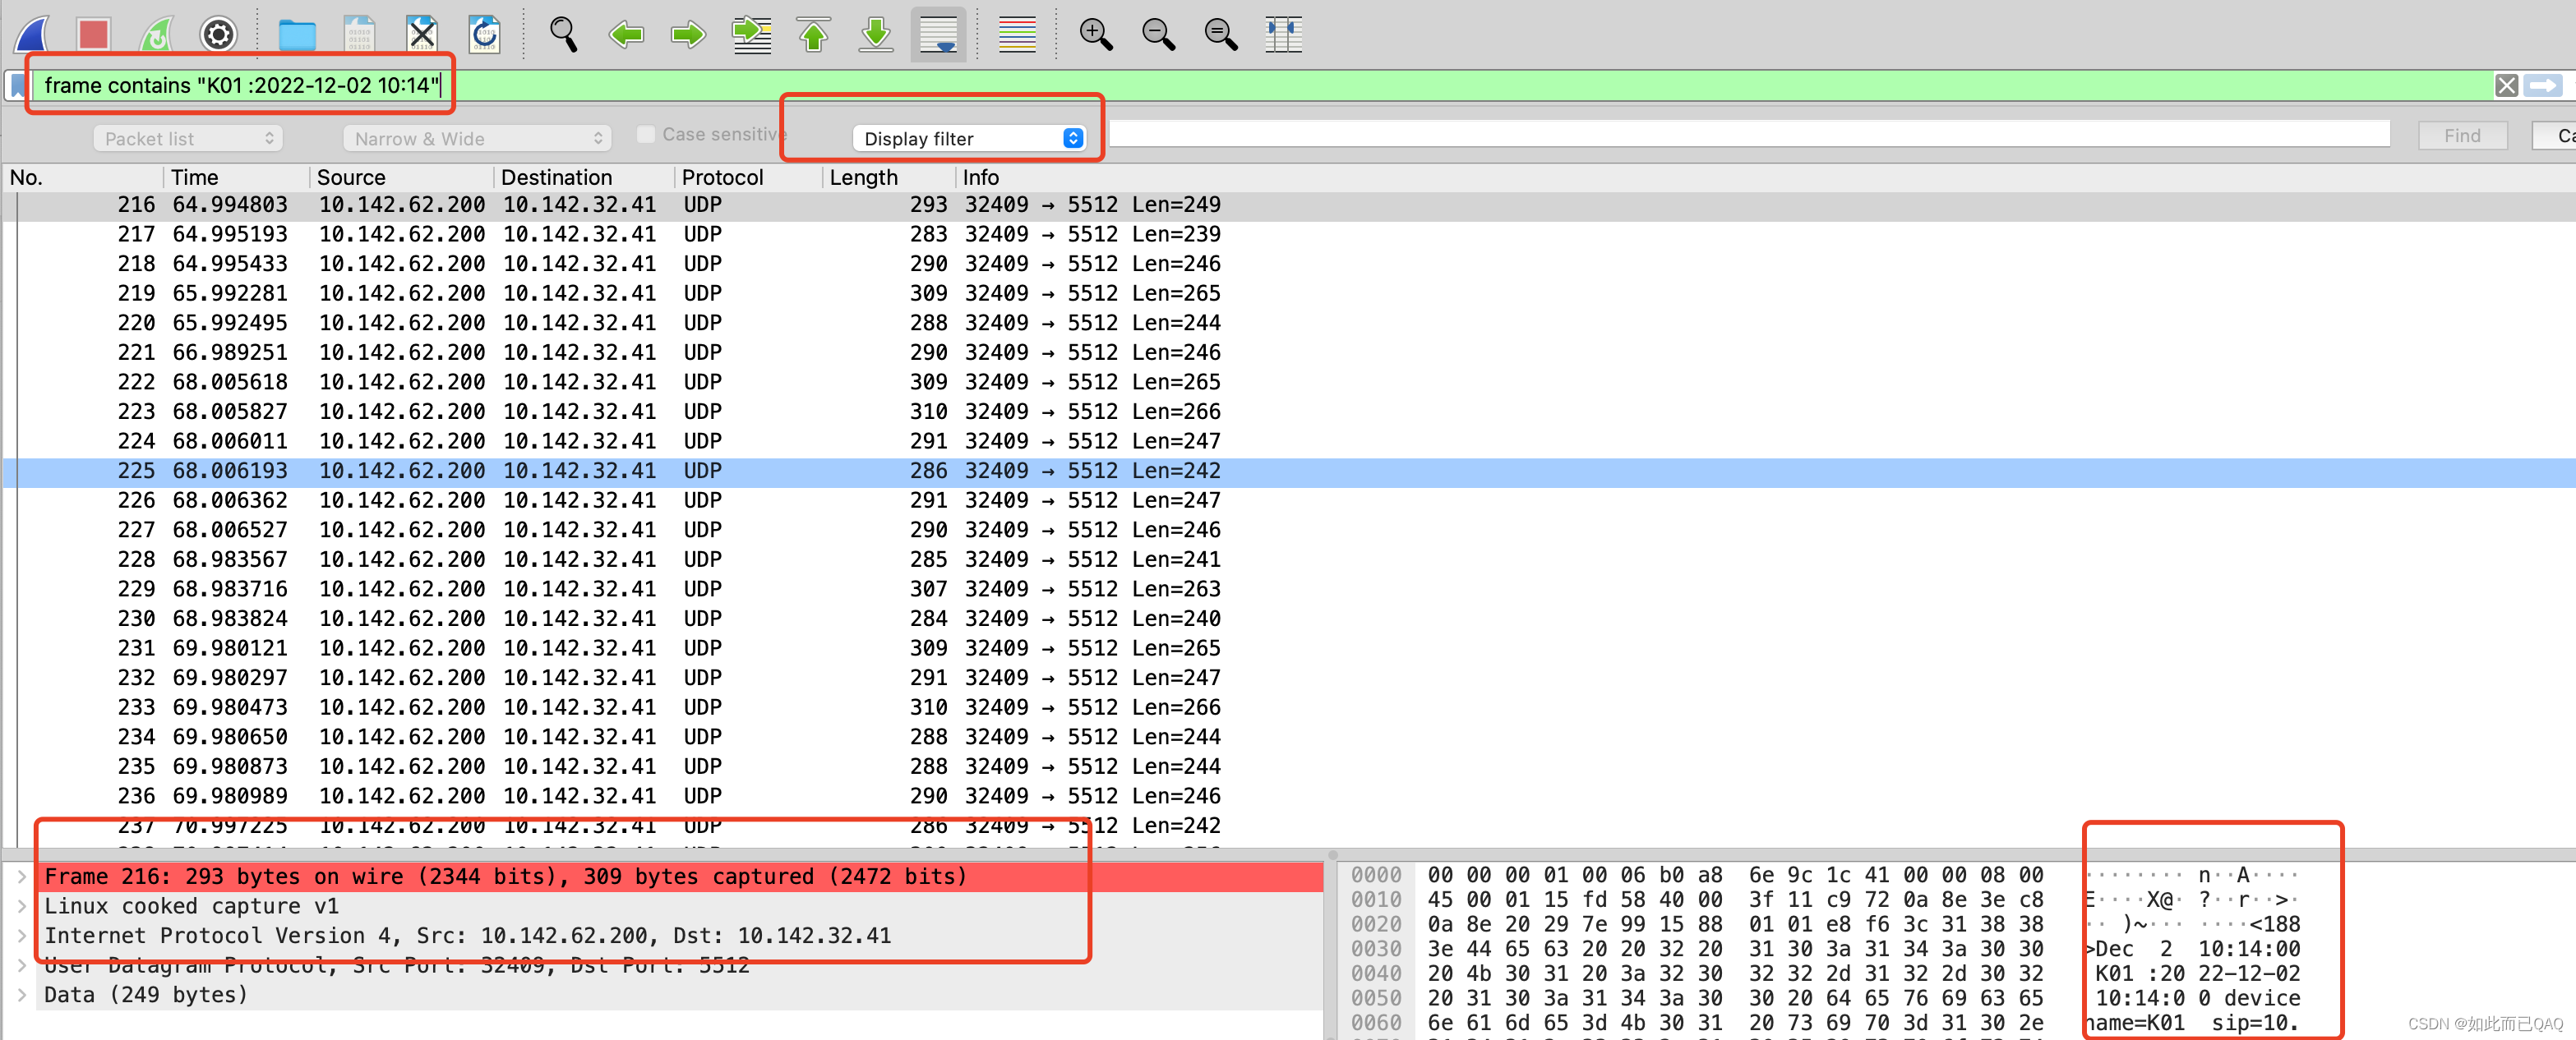Open the Packet list search scope dropdown
Image resolution: width=2576 pixels, height=1040 pixels.
pos(187,138)
